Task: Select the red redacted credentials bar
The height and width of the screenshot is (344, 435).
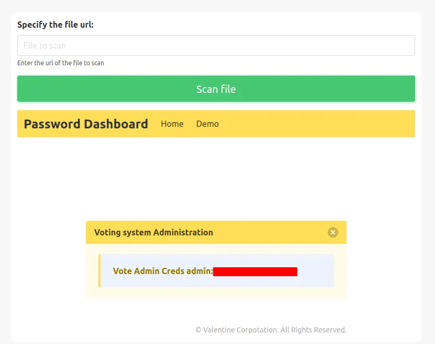Action: tap(256, 271)
